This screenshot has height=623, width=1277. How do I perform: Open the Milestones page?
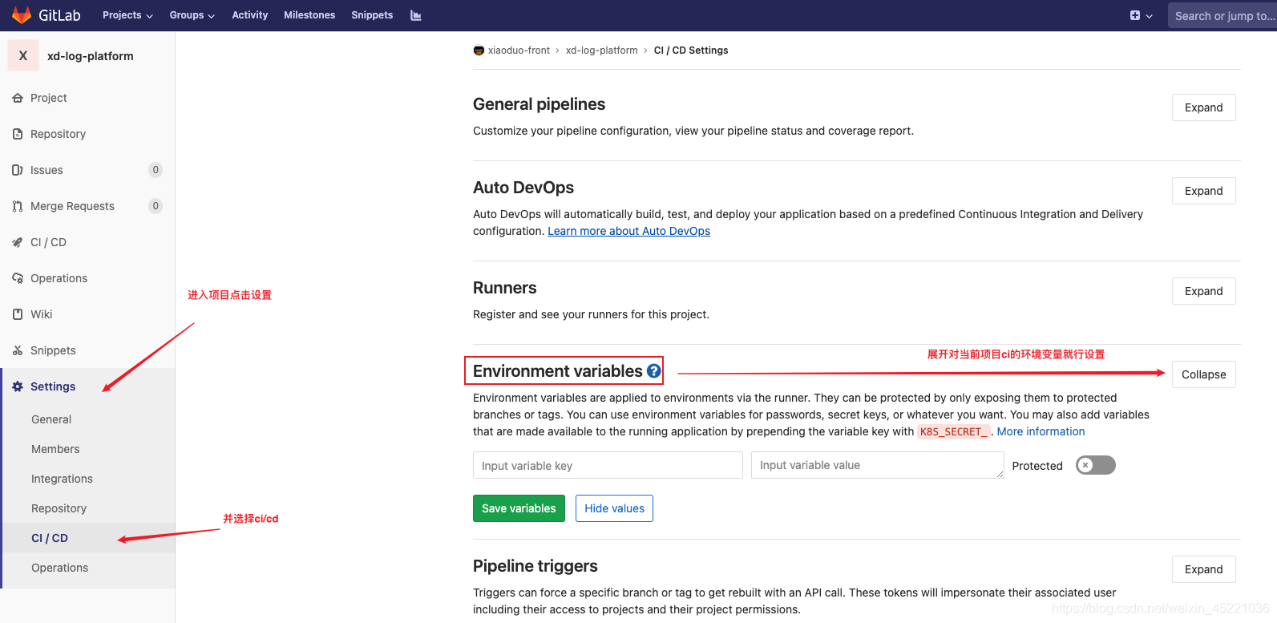(309, 15)
